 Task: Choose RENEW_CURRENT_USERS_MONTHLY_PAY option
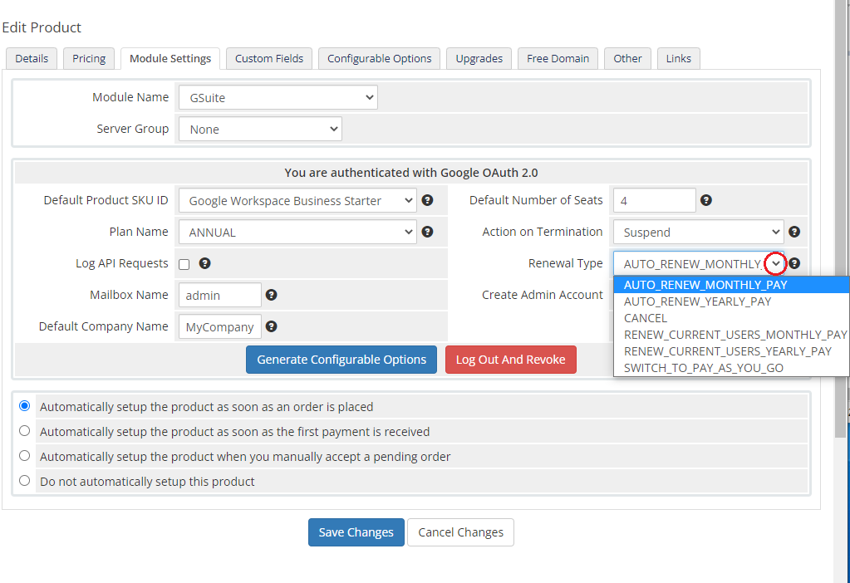(730, 335)
